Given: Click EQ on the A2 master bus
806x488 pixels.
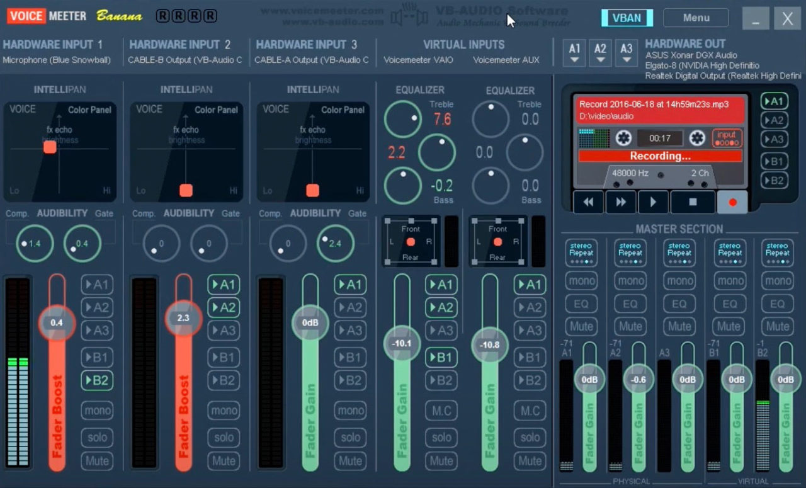Looking at the screenshot, I should pyautogui.click(x=630, y=304).
